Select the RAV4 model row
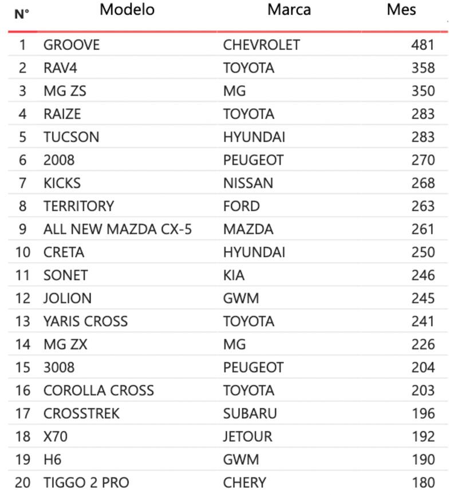Screen dimensions: 458x495 60,68
